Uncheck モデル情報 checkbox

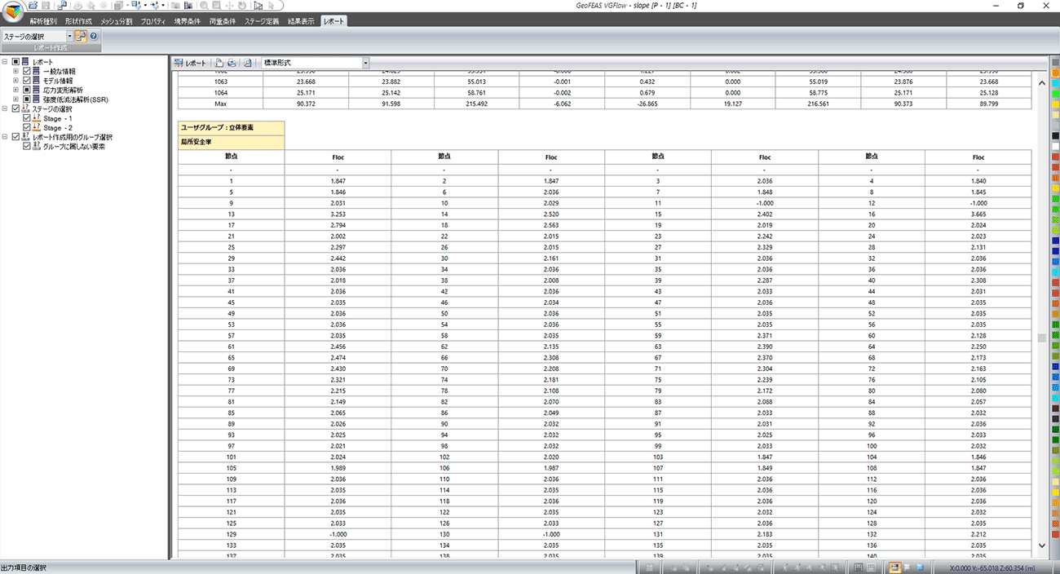coord(26,81)
